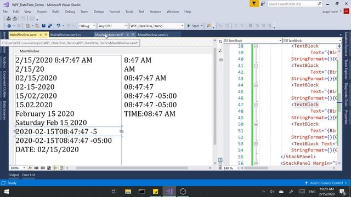Open the code editor 140 % zoom dropdown
The height and width of the screenshot is (197, 351).
point(231,168)
